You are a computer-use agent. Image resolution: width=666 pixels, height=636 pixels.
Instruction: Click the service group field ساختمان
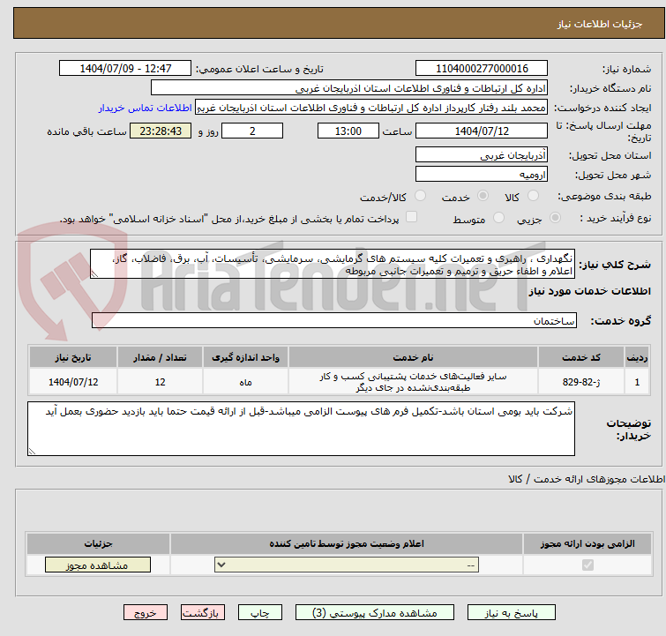click(x=333, y=321)
